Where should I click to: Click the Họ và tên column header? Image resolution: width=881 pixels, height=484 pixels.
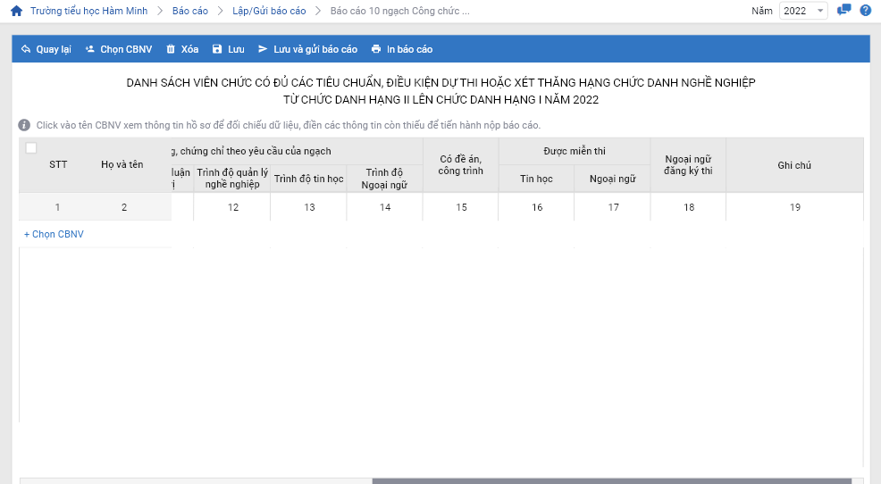[122, 164]
